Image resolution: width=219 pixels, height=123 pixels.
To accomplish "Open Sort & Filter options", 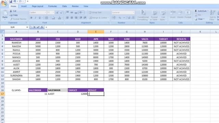I will point(212,15).
